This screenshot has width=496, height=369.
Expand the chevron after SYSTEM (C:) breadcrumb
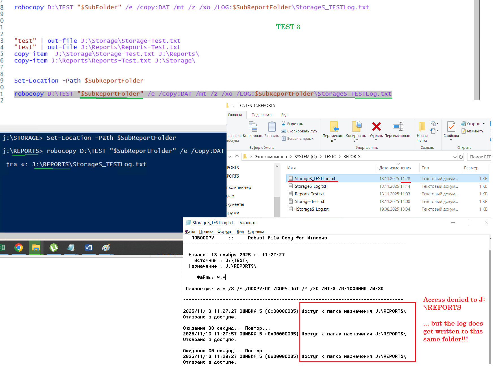[321, 157]
